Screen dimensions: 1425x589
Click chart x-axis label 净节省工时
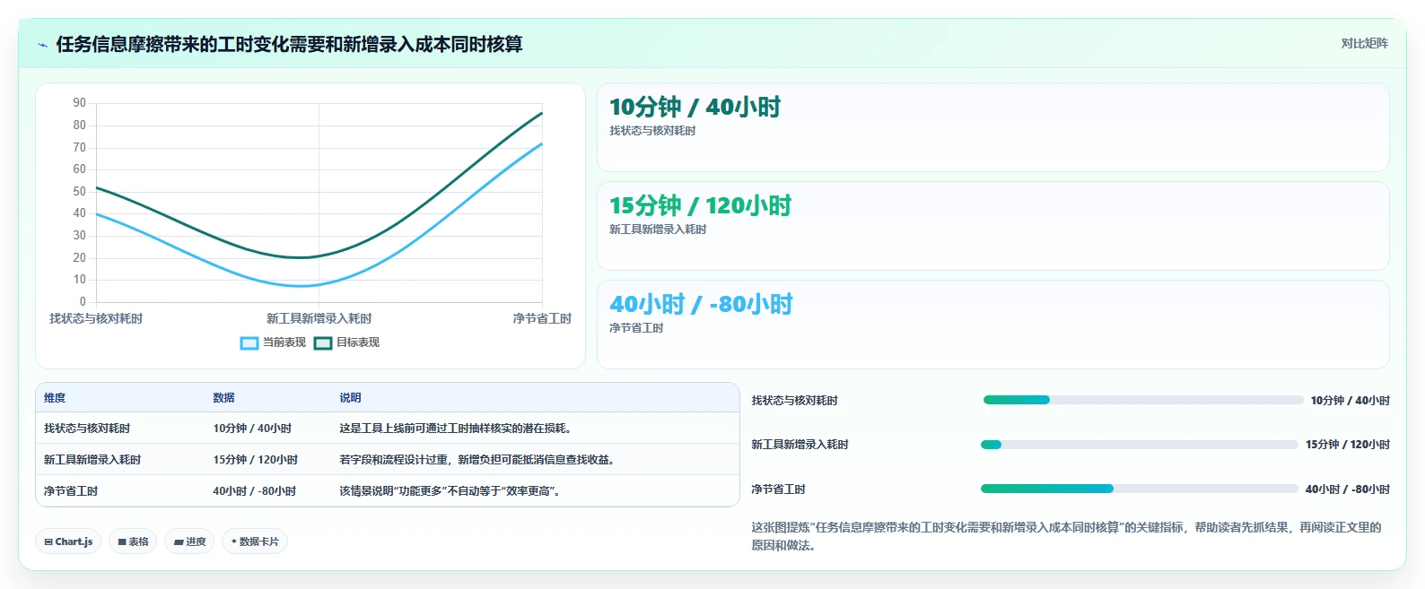(x=542, y=318)
